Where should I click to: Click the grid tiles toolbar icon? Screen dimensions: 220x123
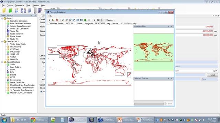point(23,11)
